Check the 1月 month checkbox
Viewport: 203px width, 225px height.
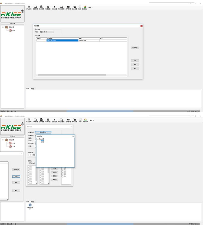(29, 166)
